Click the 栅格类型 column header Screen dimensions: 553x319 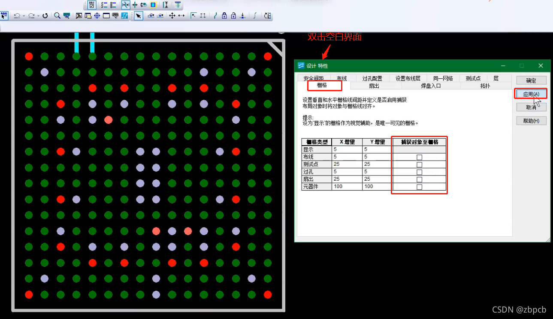[x=317, y=142]
